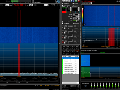Image resolution: width=120 pixels, height=90 pixels.
Task: Select the OLD GUYS memory row
Action: (70, 64)
